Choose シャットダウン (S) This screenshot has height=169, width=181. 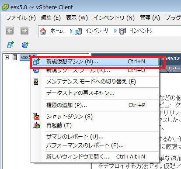click(x=95, y=117)
